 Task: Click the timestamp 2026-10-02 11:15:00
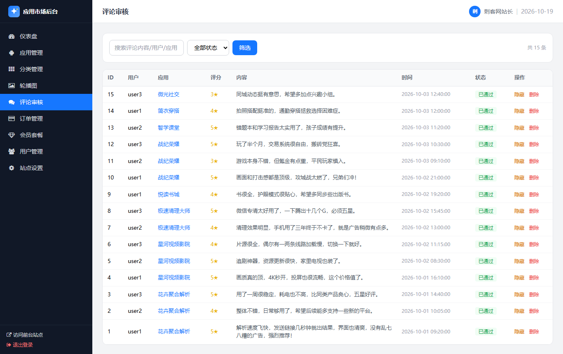(426, 244)
